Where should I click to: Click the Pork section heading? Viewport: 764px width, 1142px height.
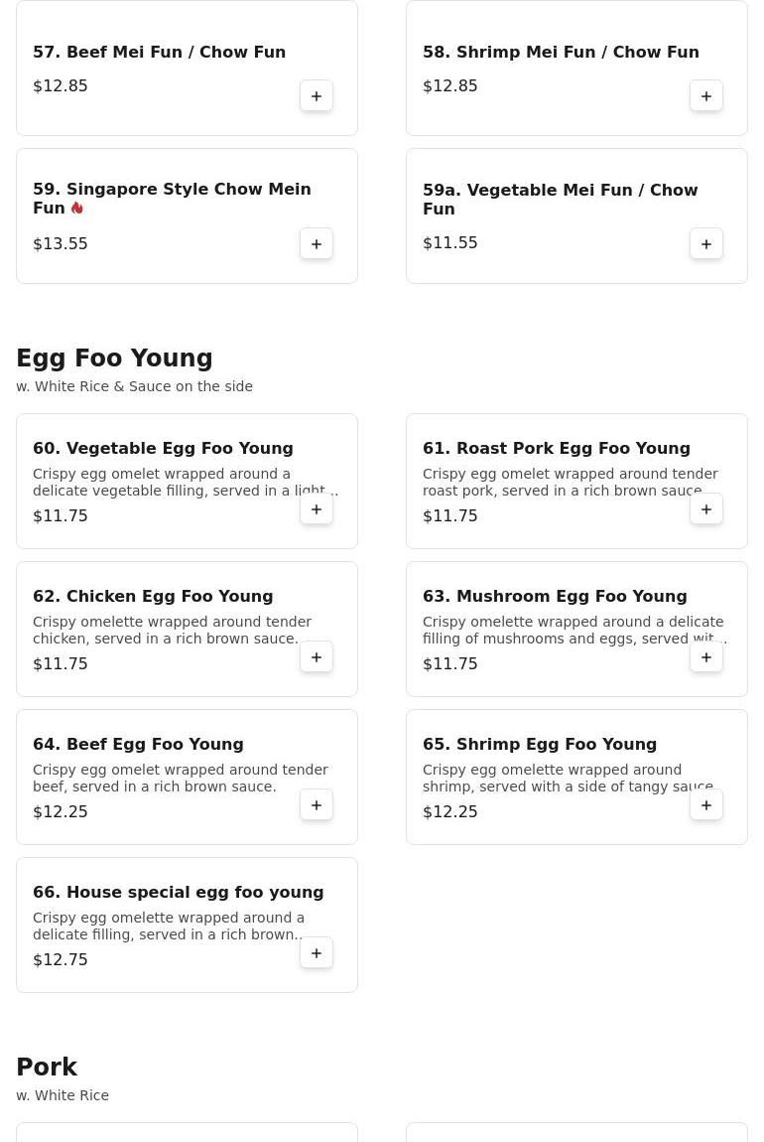tap(47, 1067)
